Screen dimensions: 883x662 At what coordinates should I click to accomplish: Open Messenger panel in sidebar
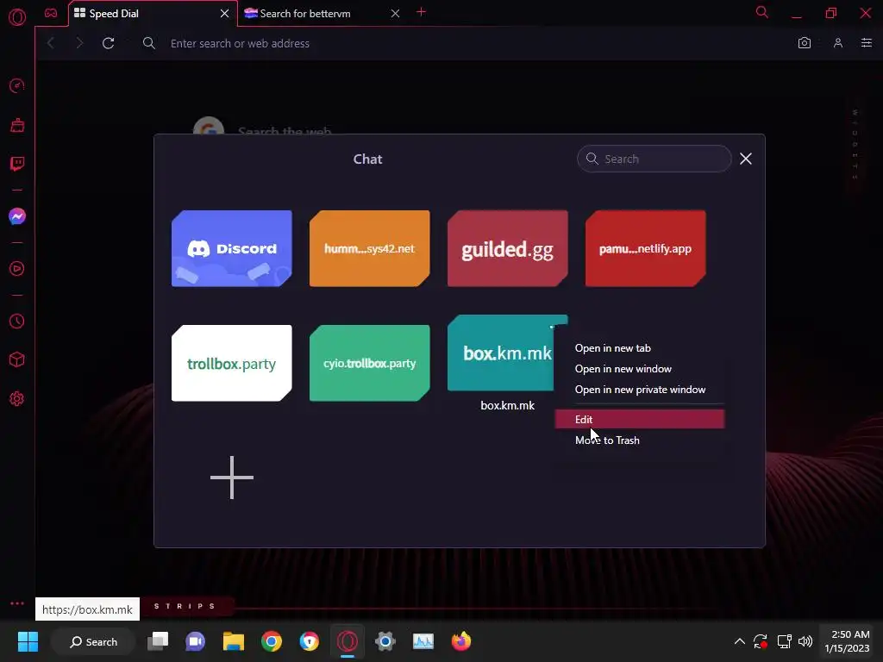point(17,216)
